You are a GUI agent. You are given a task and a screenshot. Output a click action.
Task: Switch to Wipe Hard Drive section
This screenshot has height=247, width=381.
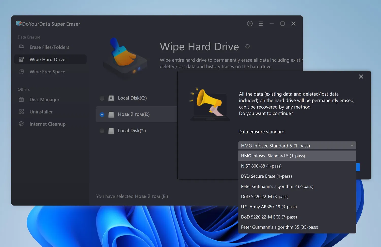pos(50,59)
